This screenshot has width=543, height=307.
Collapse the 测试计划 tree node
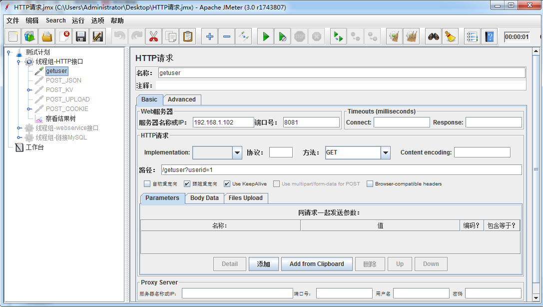click(x=9, y=52)
